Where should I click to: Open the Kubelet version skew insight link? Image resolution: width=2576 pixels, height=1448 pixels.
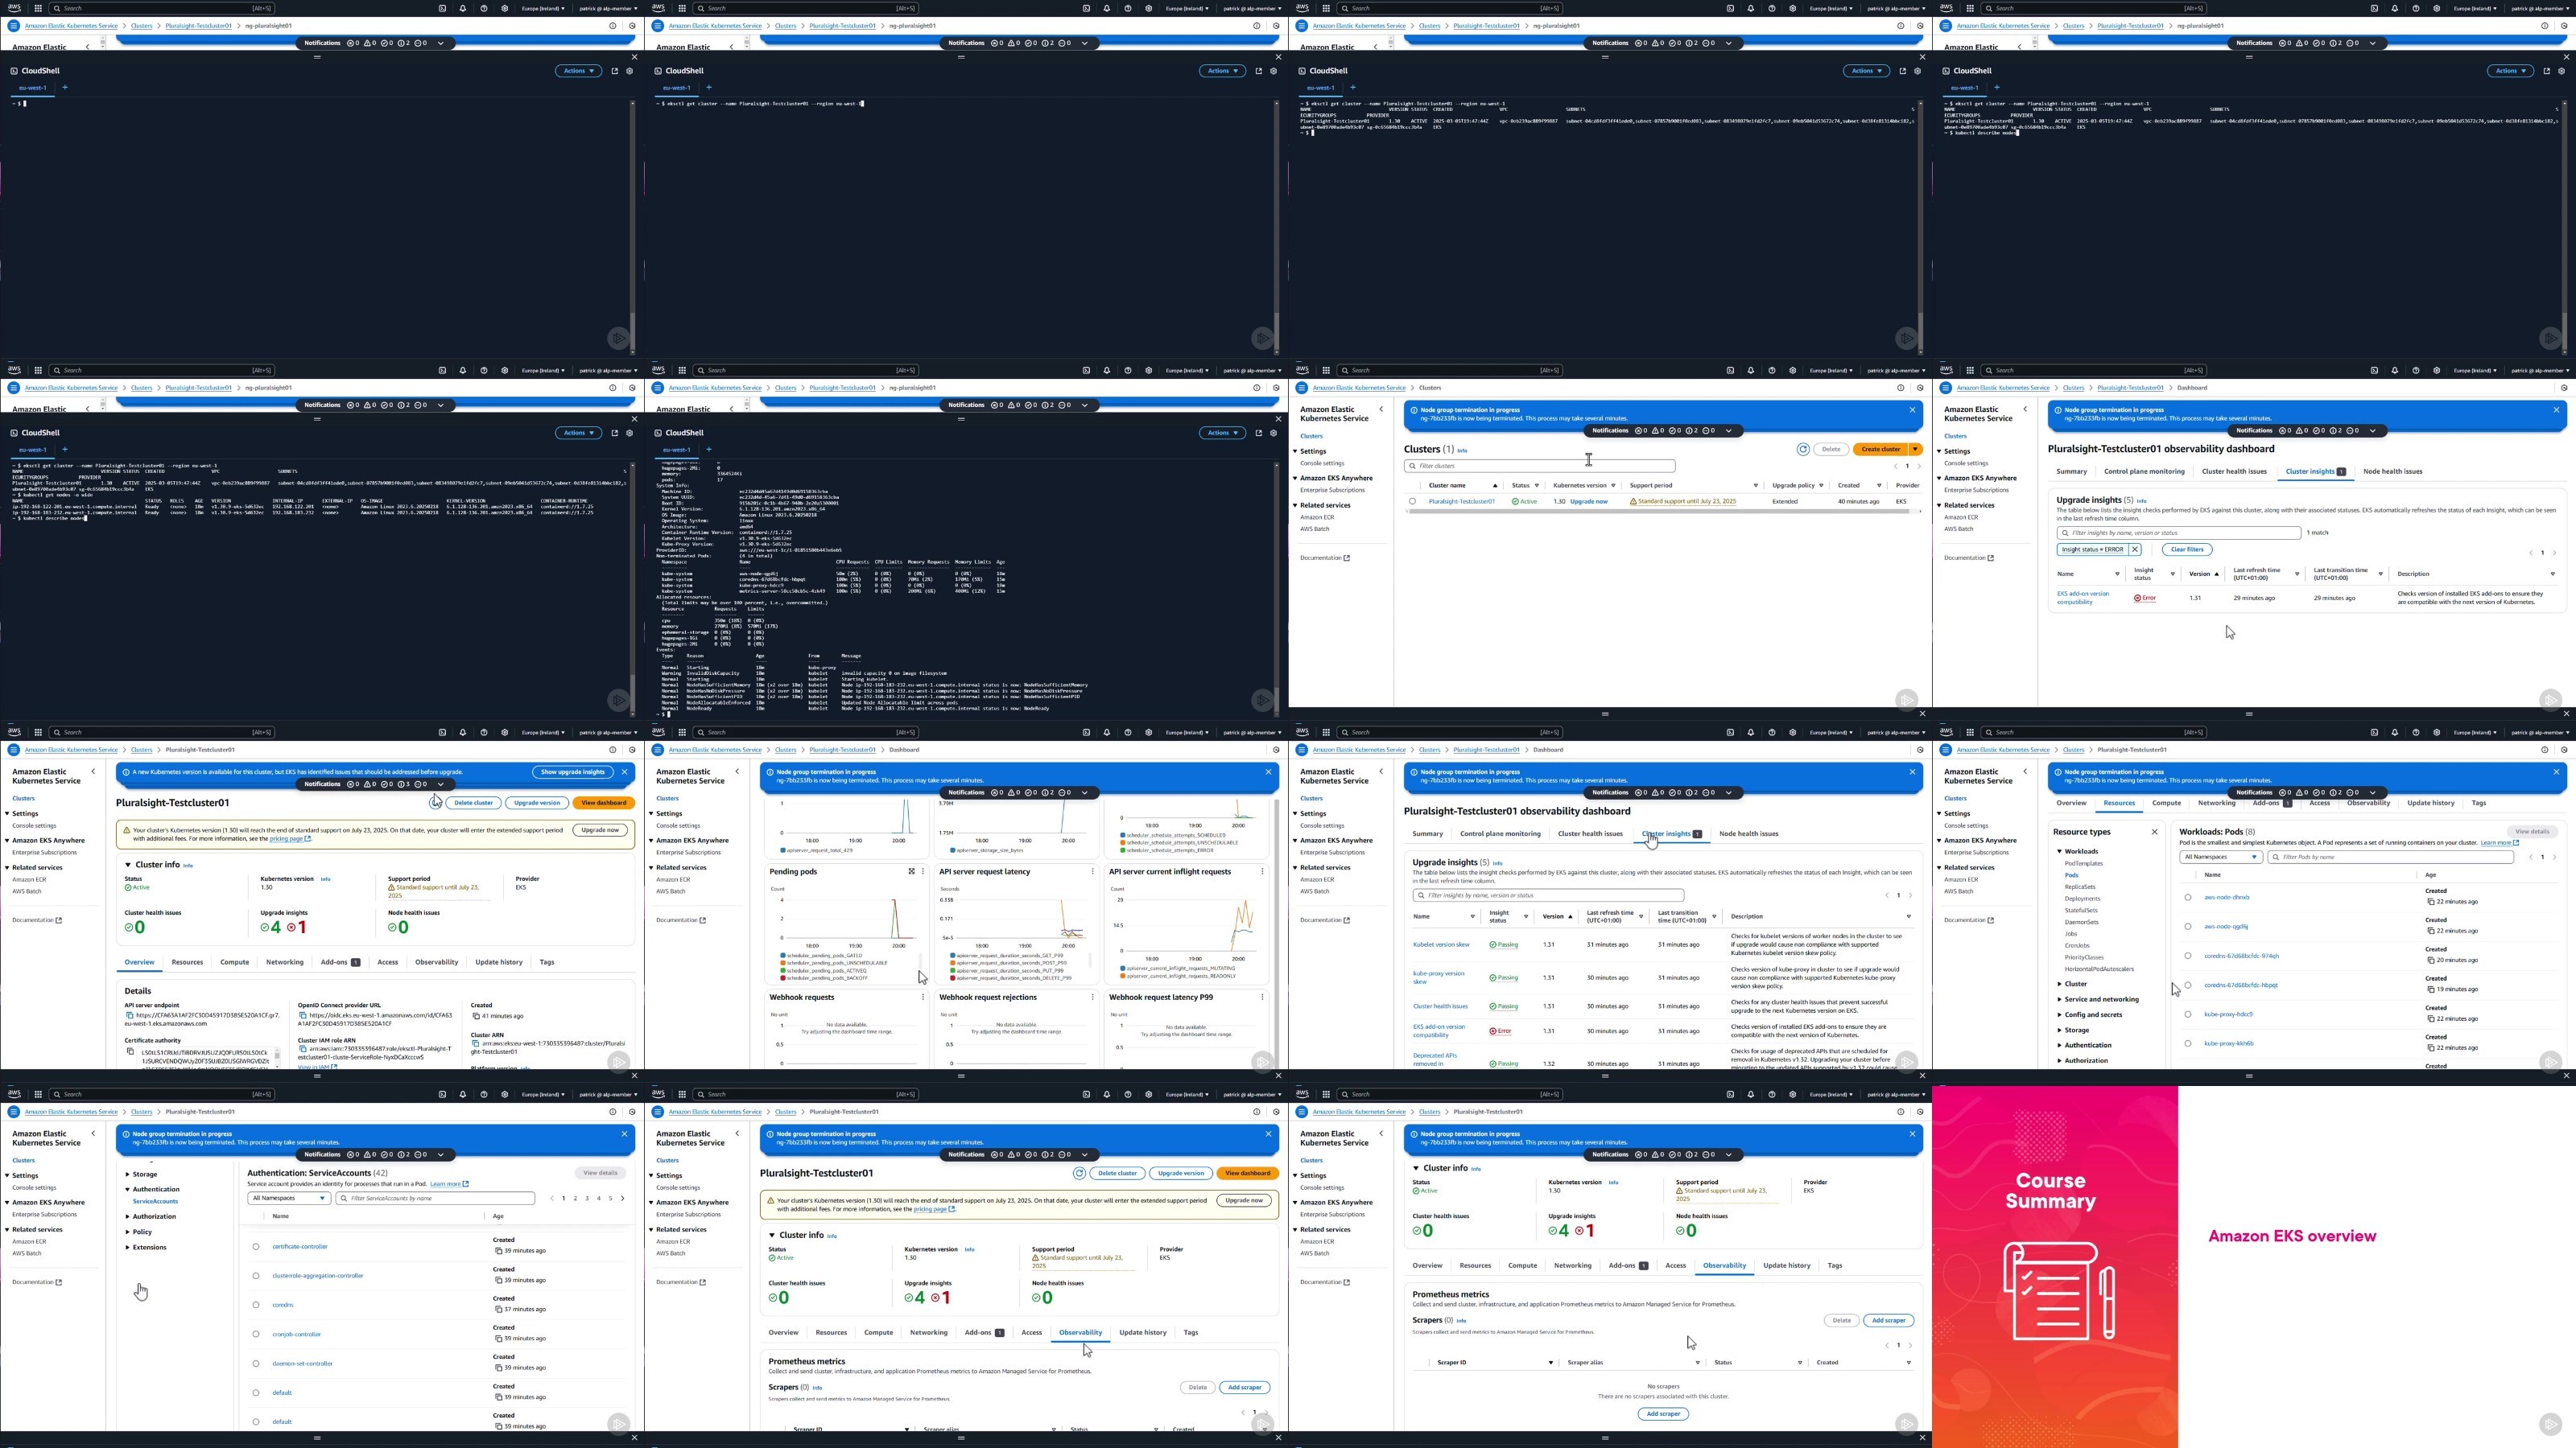[x=1441, y=944]
